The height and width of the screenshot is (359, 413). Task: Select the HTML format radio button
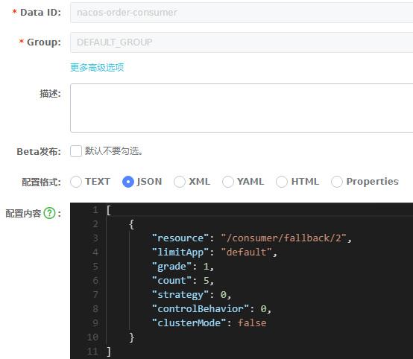pos(282,182)
